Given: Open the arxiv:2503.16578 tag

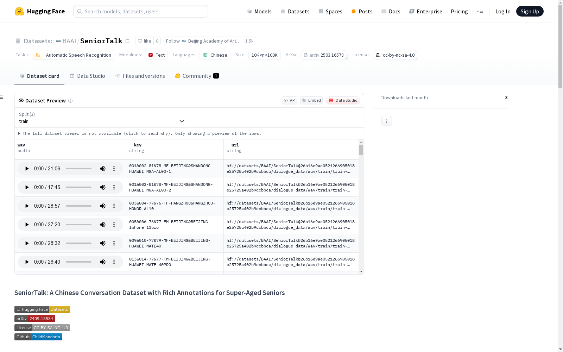Looking at the screenshot, I should click(324, 55).
